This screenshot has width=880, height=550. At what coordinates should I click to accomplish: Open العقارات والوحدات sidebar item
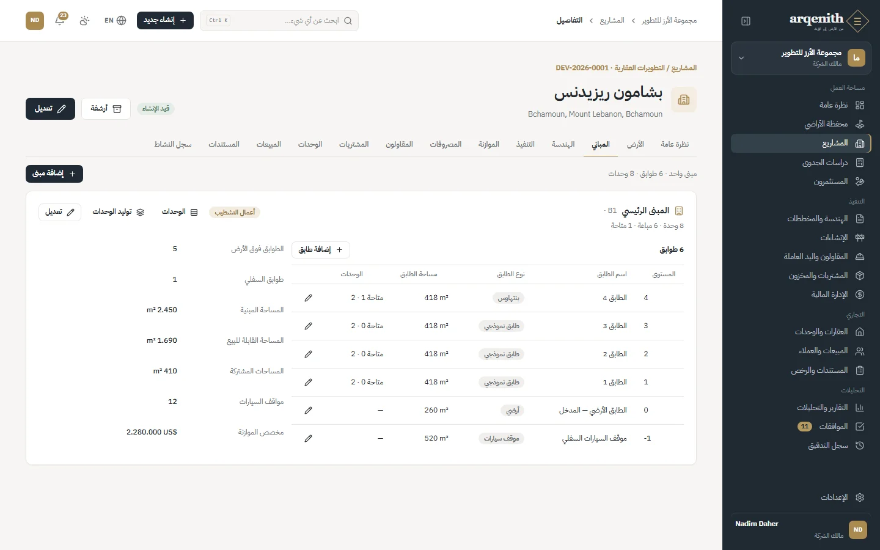pyautogui.click(x=801, y=332)
